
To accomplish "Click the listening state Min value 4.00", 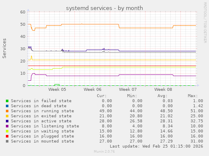I will pyautogui.click(x=137, y=126).
